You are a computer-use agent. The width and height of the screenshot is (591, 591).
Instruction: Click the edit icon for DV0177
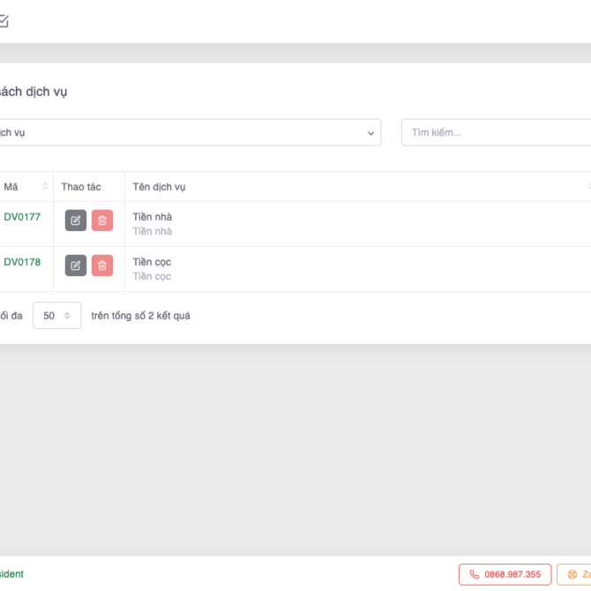coord(76,221)
